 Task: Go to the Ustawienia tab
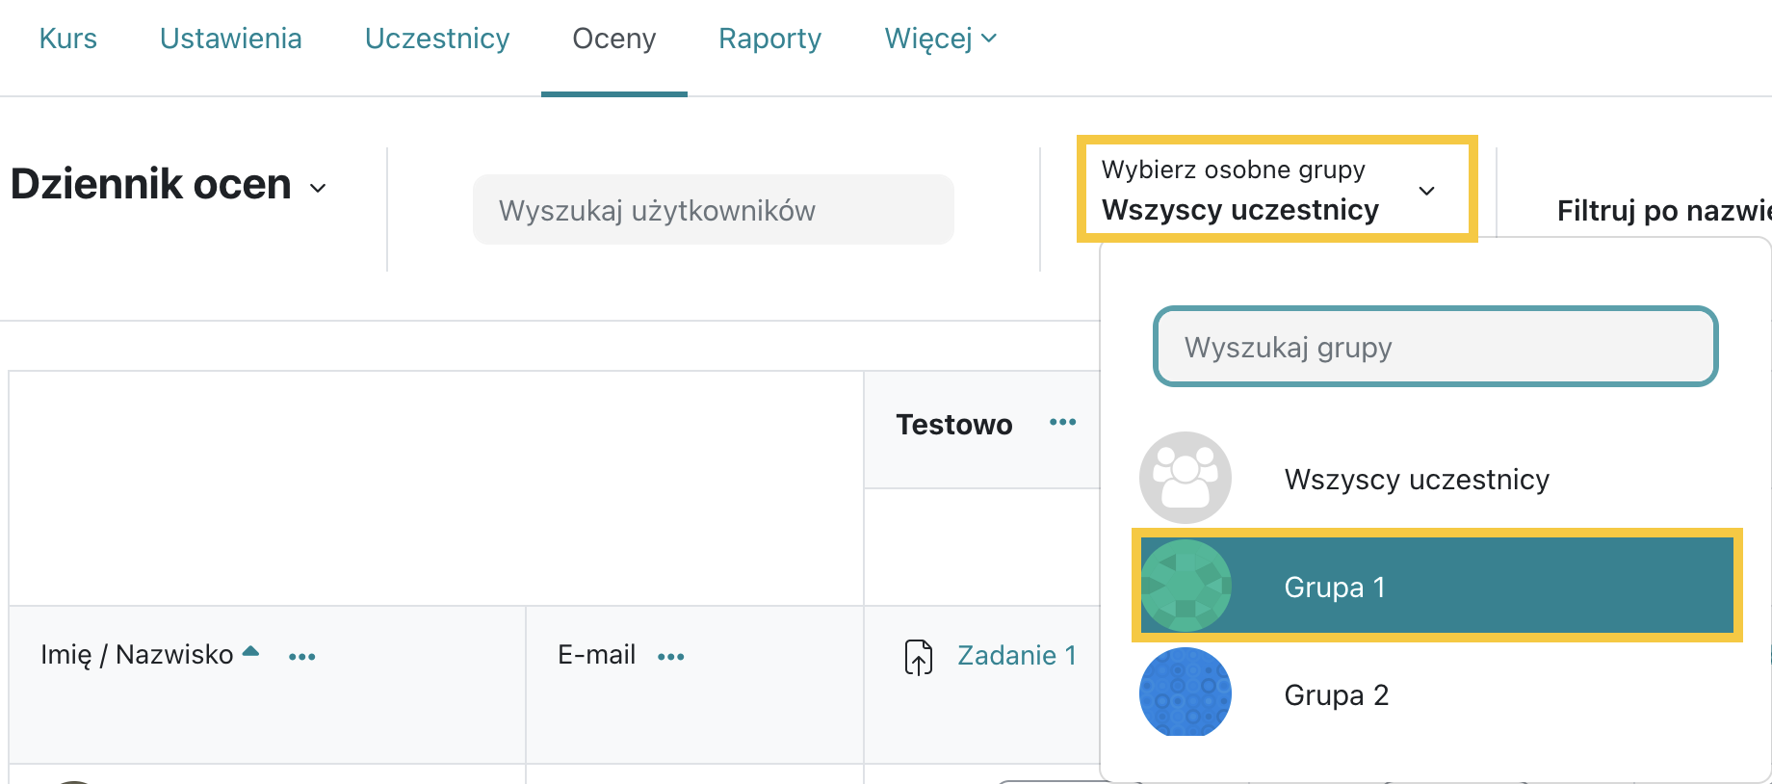coord(231,39)
